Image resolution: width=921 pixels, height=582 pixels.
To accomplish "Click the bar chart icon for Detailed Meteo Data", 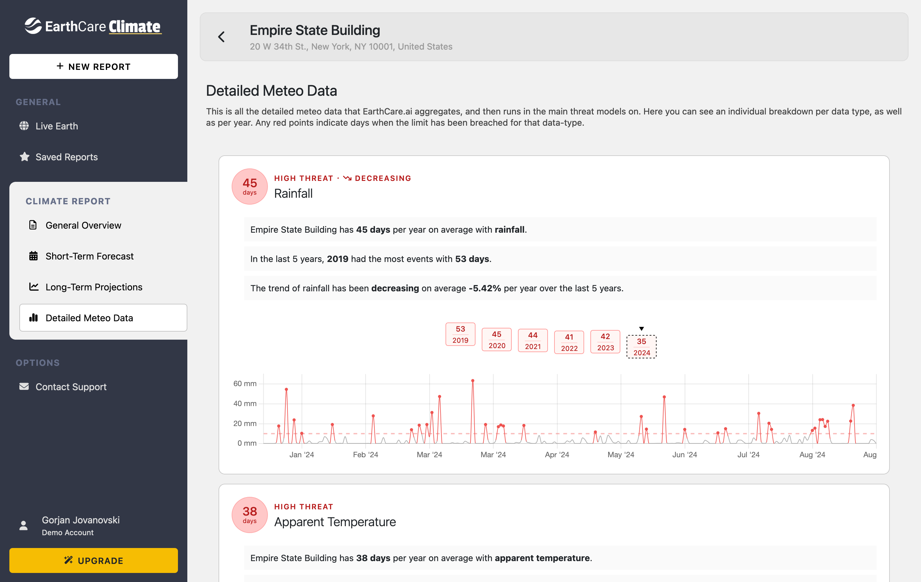I will [x=34, y=318].
